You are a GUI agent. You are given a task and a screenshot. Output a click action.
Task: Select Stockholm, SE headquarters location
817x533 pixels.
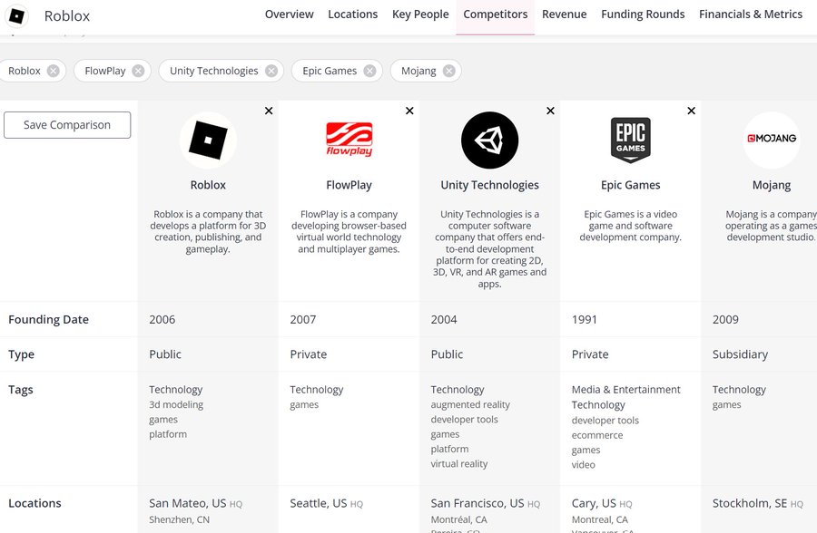[x=750, y=503]
